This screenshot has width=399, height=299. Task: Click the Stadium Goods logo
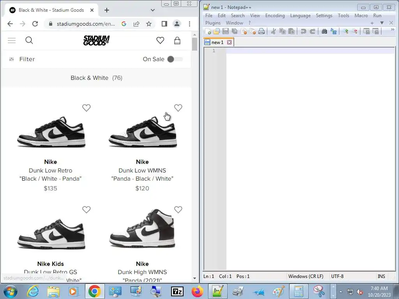pos(97,40)
